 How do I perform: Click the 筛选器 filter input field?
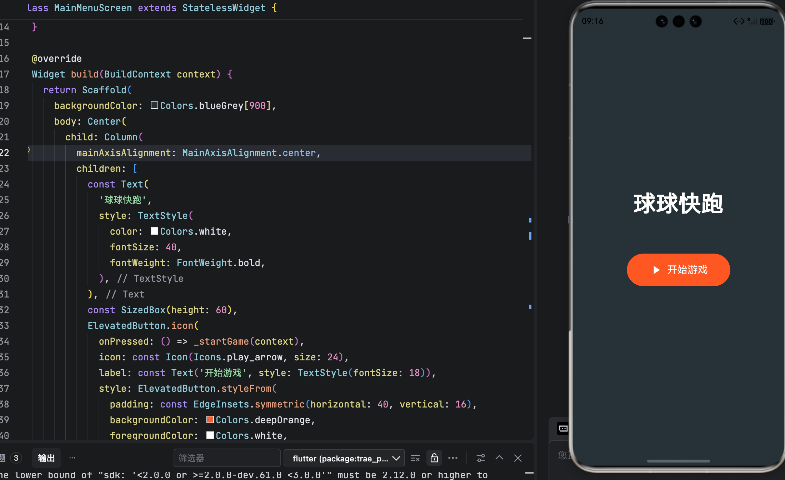(x=227, y=458)
